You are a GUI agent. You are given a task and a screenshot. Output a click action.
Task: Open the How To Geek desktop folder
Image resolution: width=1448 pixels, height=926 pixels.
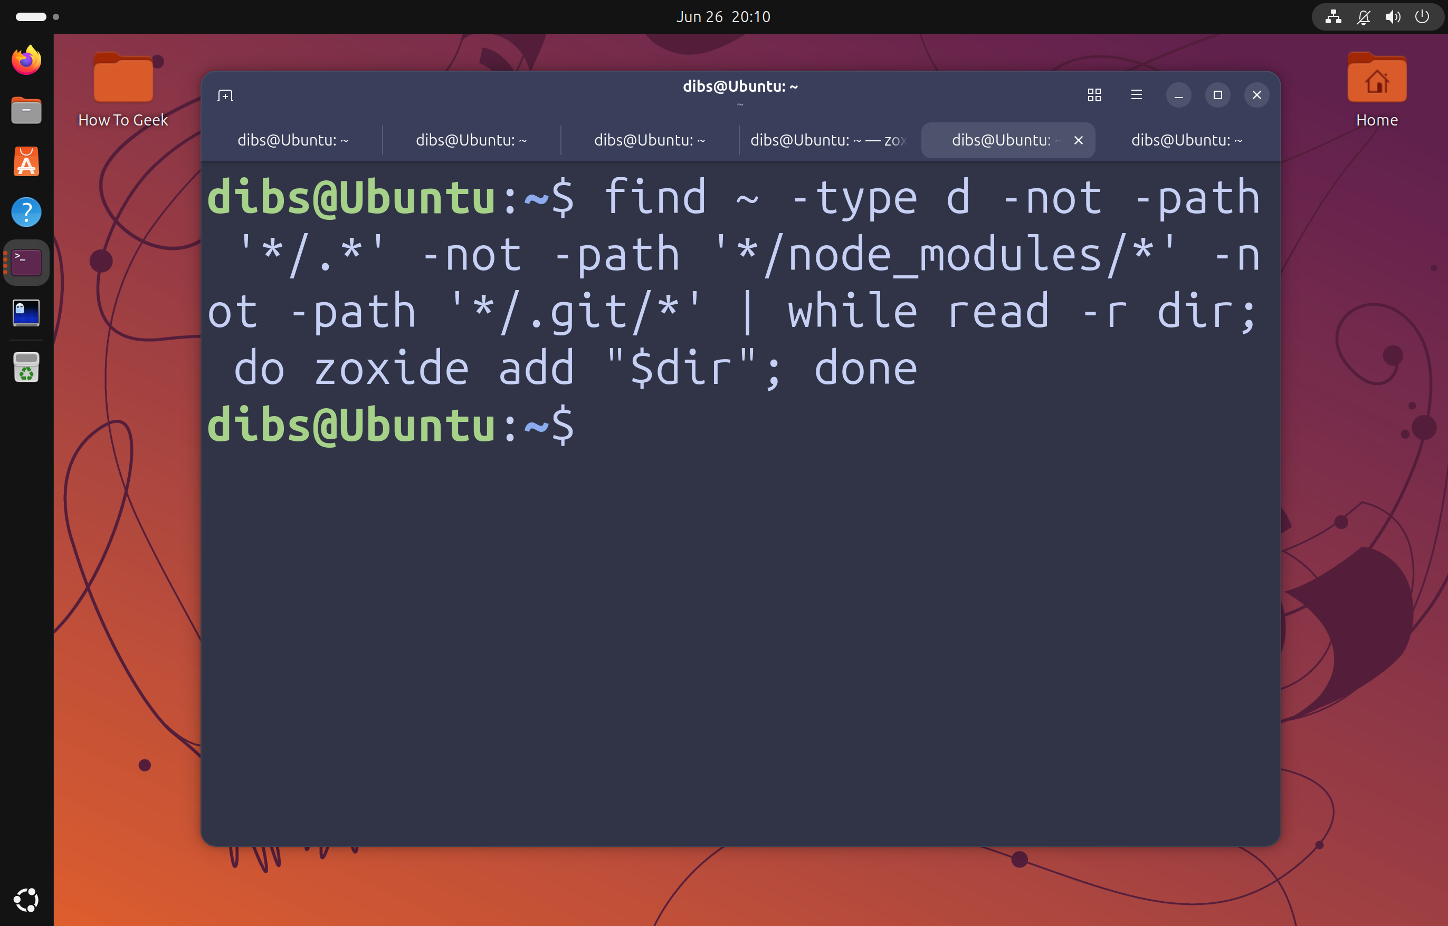[x=123, y=90]
